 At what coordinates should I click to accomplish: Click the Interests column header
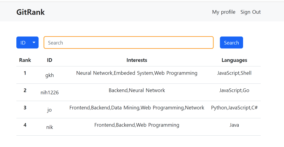pos(137,60)
